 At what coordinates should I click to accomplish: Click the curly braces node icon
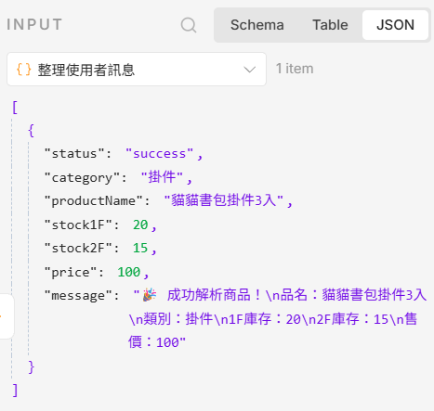pyautogui.click(x=24, y=70)
